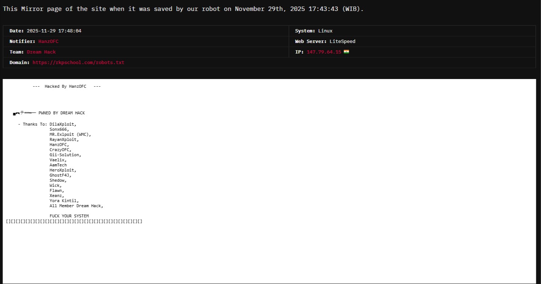Image resolution: width=541 pixels, height=284 pixels.
Task: Open the HanzOFC notifier link
Action: coord(48,42)
